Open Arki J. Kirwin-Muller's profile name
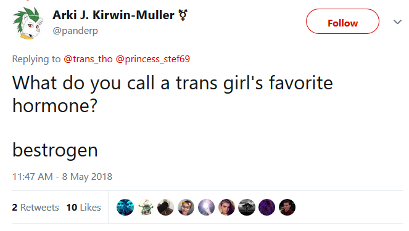409x231 pixels. (114, 15)
